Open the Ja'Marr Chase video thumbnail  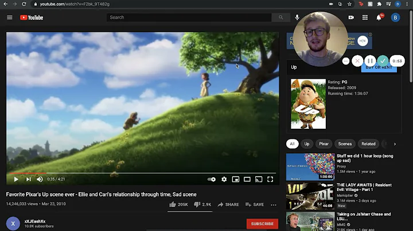pyautogui.click(x=310, y=221)
